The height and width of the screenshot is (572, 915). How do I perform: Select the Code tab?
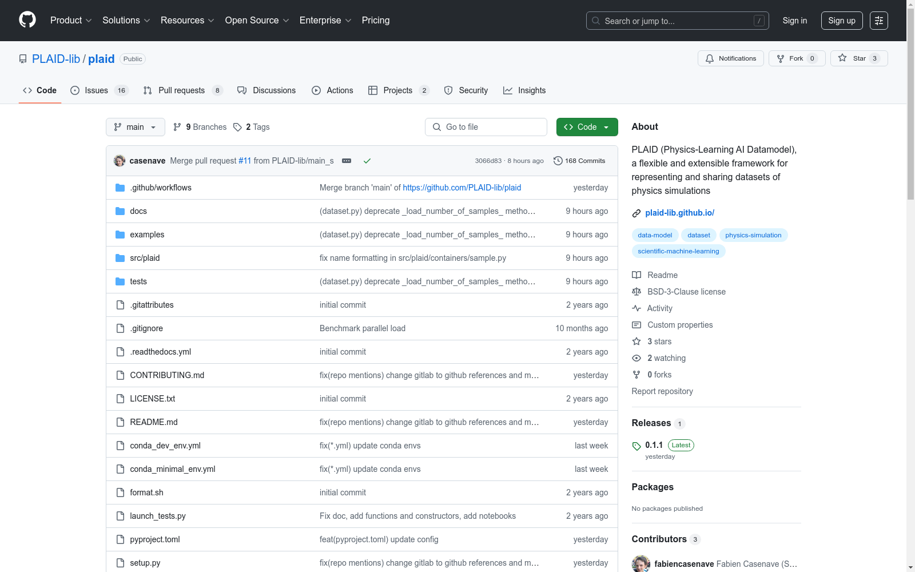click(x=40, y=90)
